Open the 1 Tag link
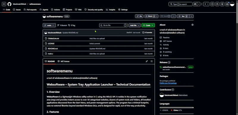Image resolution: width=238 pixels, height=115 pixels. point(72,25)
